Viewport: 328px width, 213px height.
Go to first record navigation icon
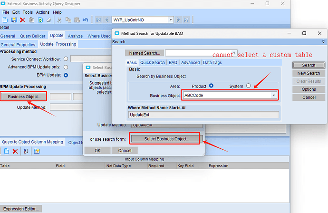[98, 20]
